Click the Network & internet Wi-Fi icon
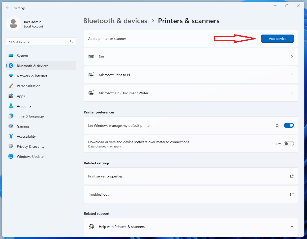This screenshot has width=307, height=239. pos(11,76)
